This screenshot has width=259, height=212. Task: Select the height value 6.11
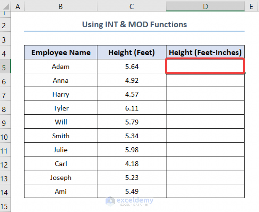(x=132, y=108)
